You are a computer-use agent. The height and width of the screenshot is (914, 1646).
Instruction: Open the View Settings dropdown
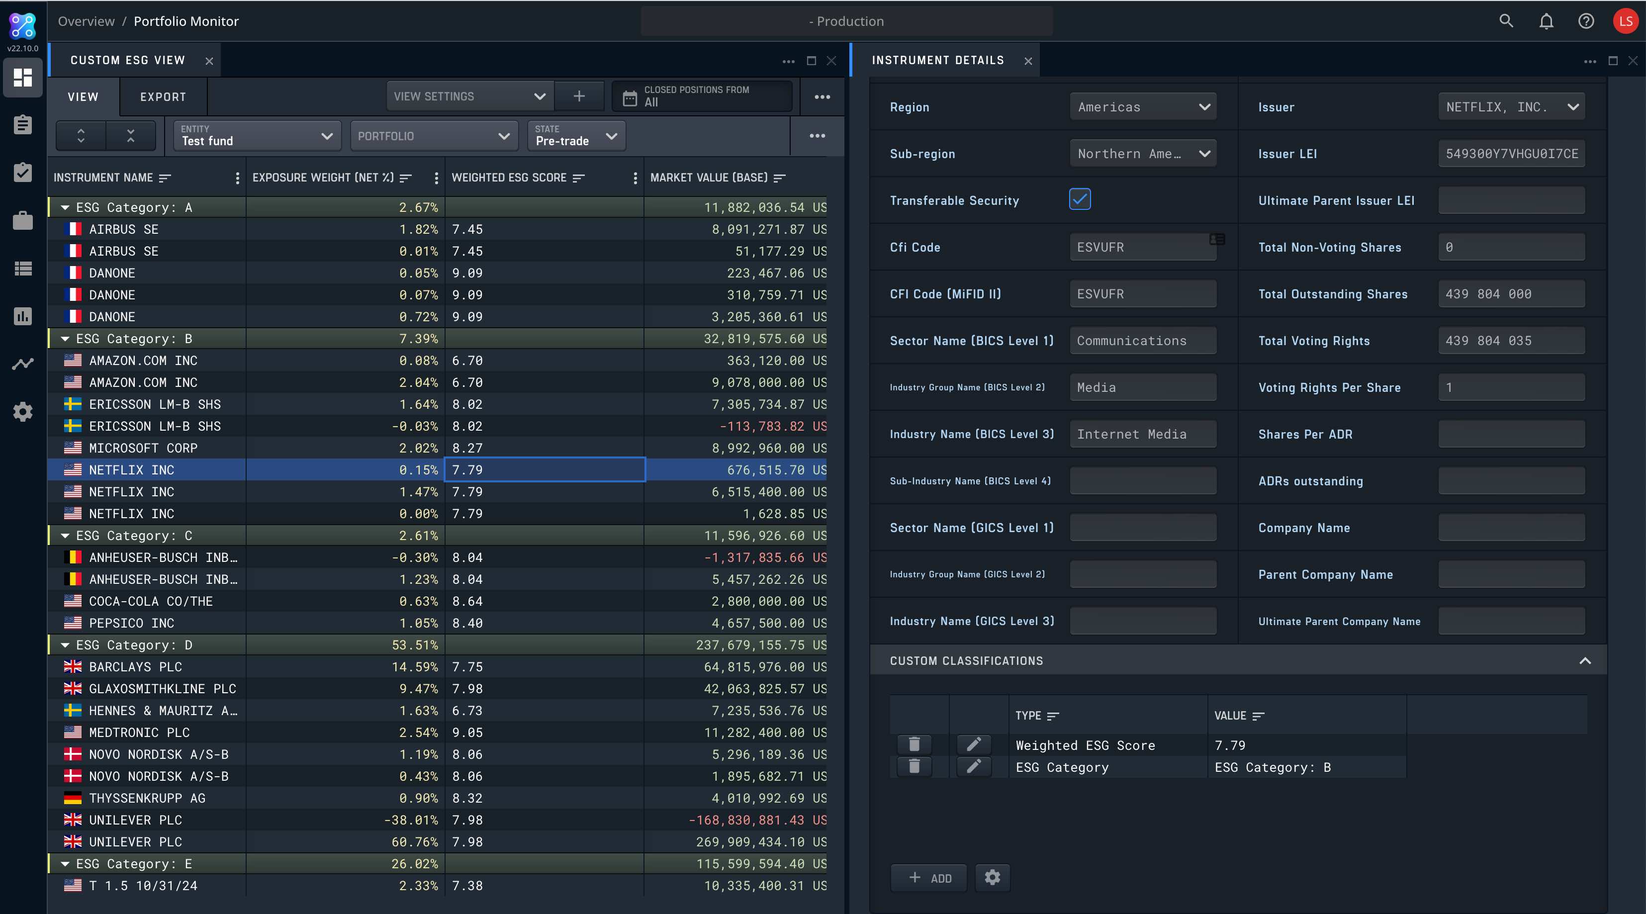(x=469, y=96)
